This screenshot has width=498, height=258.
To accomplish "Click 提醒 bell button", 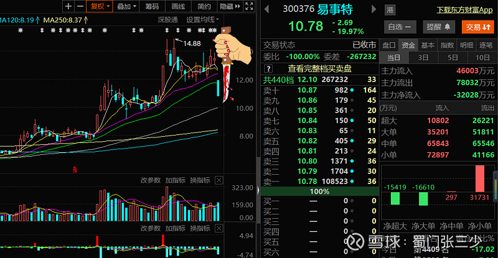I will [x=439, y=27].
